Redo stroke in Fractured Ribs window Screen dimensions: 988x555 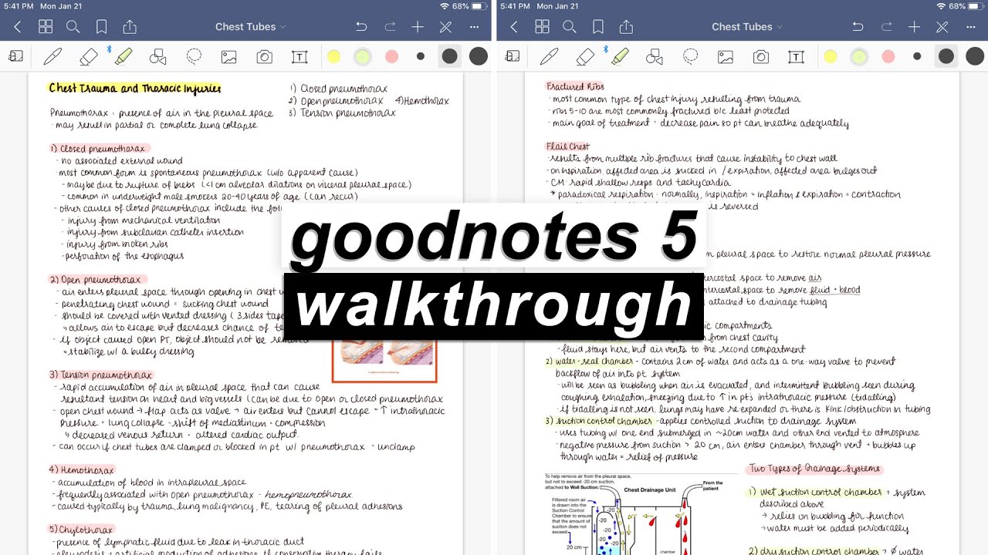(886, 27)
